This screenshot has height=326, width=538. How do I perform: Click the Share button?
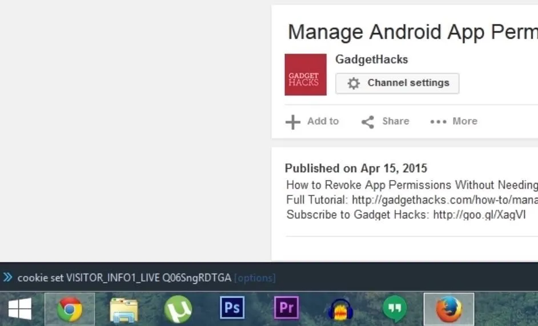(386, 121)
